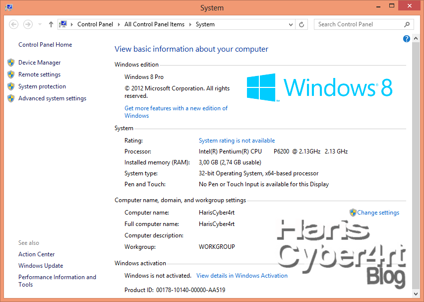Screen dimensions: 424x302
Task: Maximize the System window
Action: 392,6
